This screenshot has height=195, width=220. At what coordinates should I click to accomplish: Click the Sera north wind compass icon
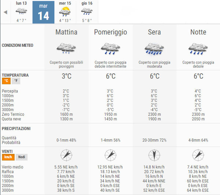click(x=154, y=155)
